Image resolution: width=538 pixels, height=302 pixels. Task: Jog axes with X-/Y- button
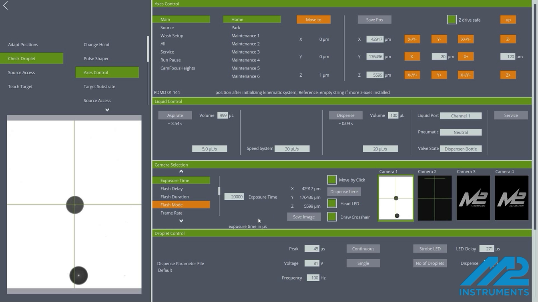412,39
